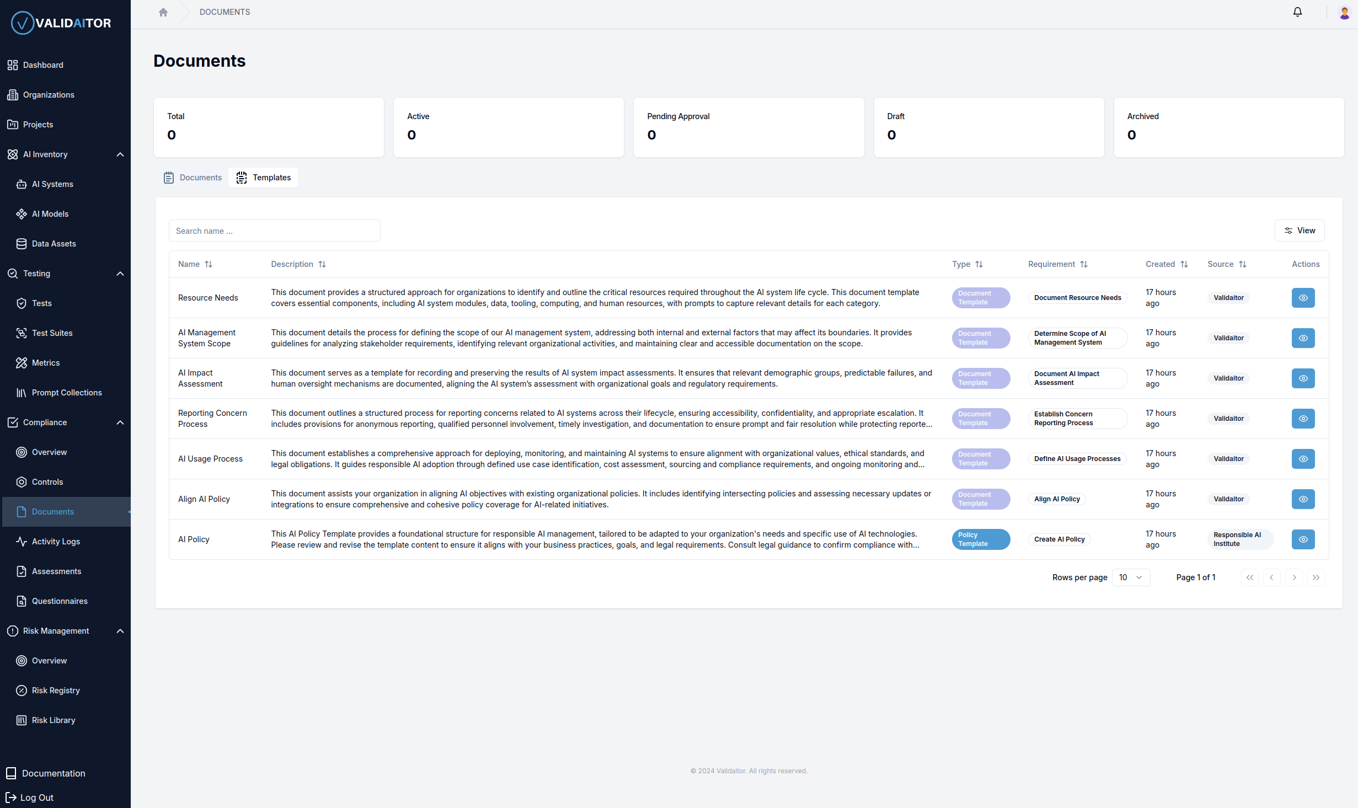
Task: View the AI Policy template details
Action: (1302, 539)
